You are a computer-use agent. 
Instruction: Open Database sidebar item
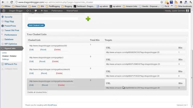[9, 39]
